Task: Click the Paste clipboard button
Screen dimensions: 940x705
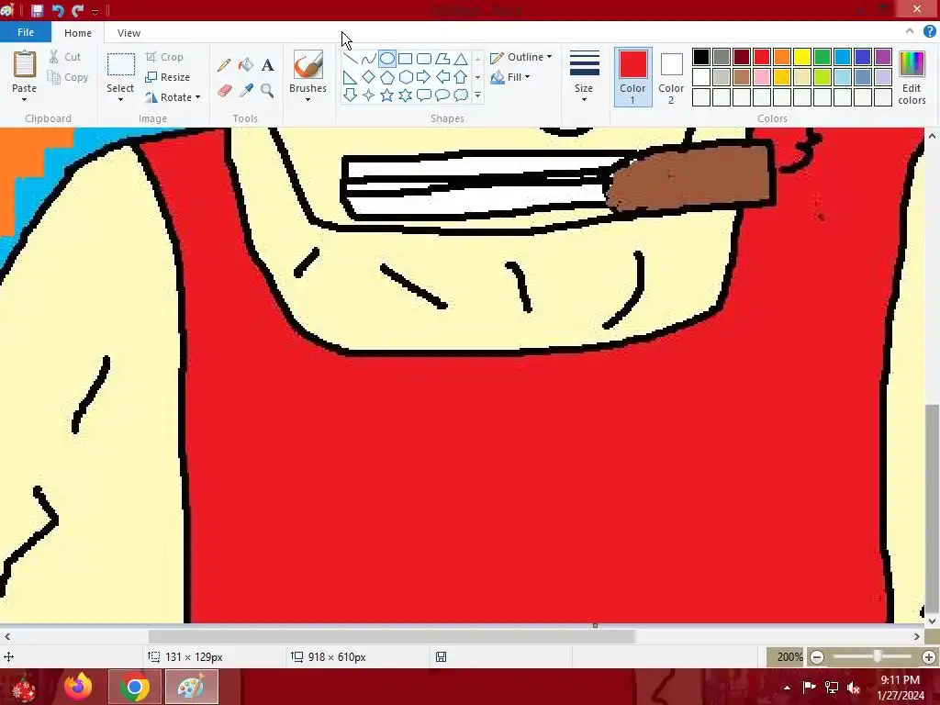Action: pyautogui.click(x=25, y=65)
